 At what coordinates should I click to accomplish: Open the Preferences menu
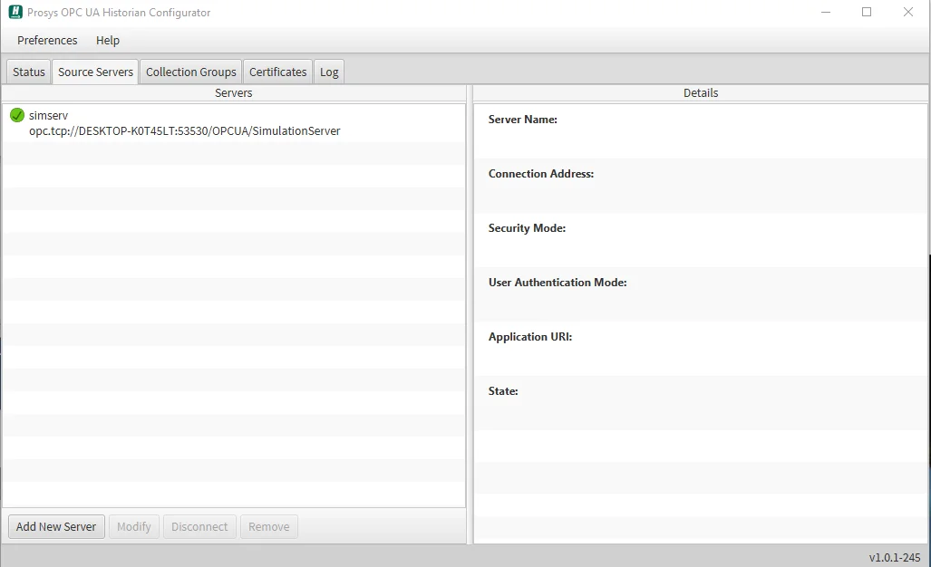(x=47, y=41)
